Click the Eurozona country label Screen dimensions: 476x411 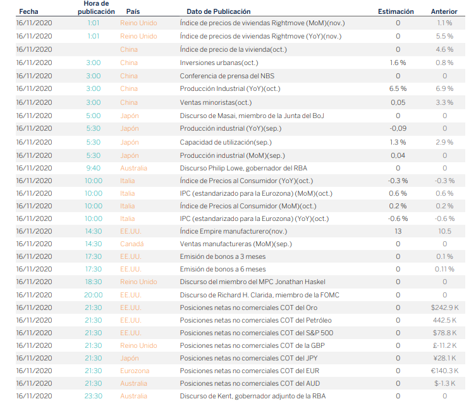(134, 371)
